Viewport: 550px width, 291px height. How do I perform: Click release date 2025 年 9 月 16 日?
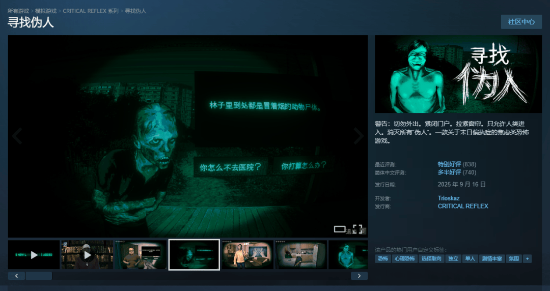pos(461,184)
